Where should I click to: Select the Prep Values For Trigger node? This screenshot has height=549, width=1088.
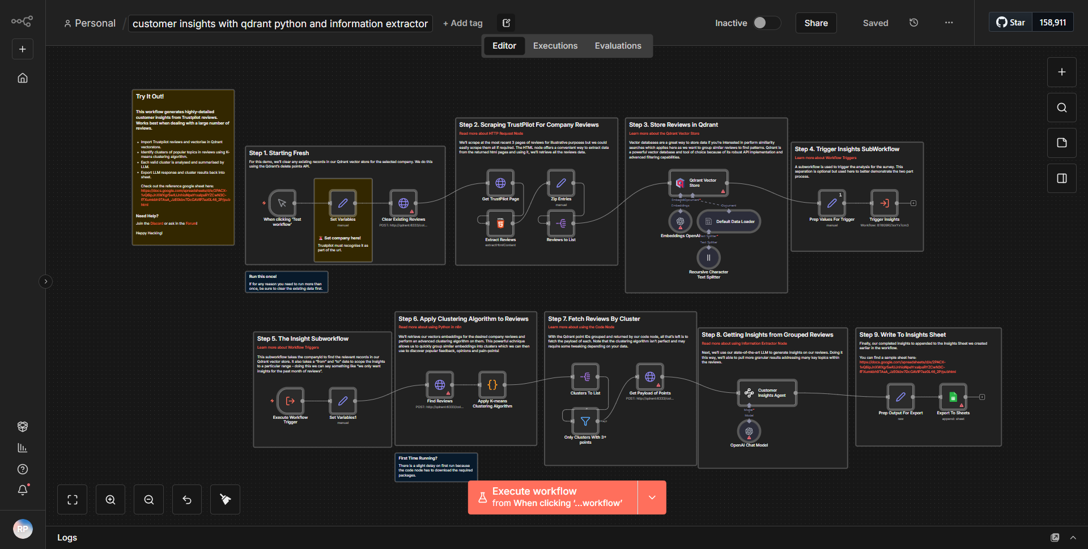pos(832,203)
